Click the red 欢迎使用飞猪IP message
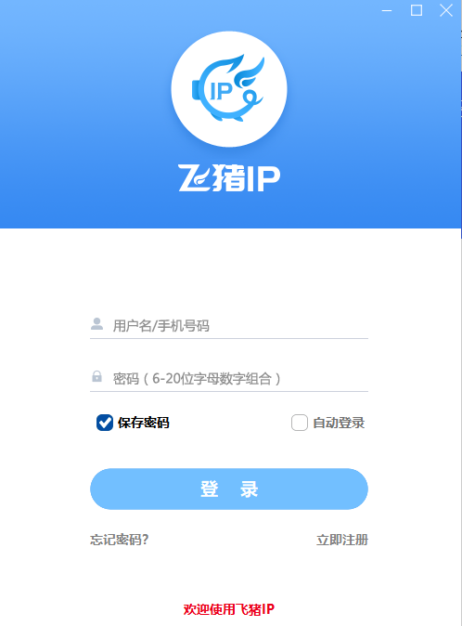Image resolution: width=462 pixels, height=626 pixels. click(x=229, y=609)
